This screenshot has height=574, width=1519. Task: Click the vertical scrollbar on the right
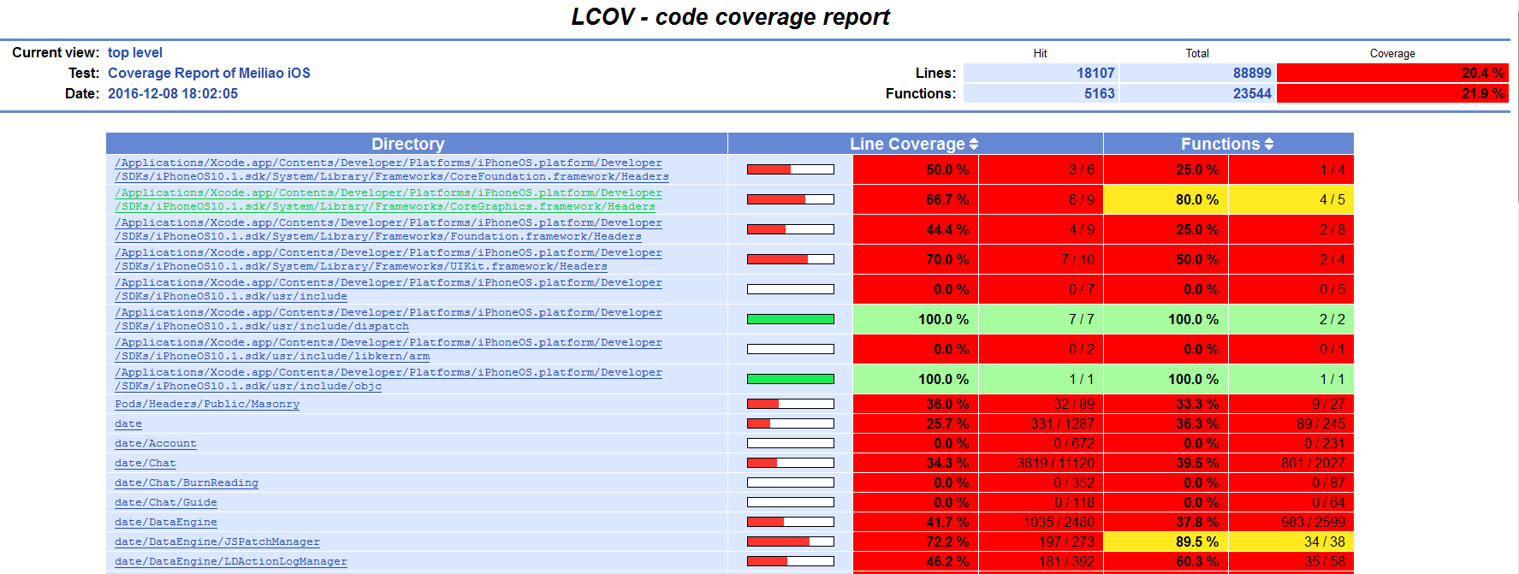[1514, 103]
